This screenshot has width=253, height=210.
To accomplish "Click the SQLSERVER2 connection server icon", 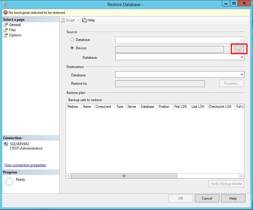I will (x=6, y=144).
